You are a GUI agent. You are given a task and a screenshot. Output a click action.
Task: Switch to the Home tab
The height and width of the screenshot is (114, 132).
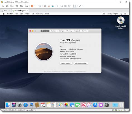(5, 11)
